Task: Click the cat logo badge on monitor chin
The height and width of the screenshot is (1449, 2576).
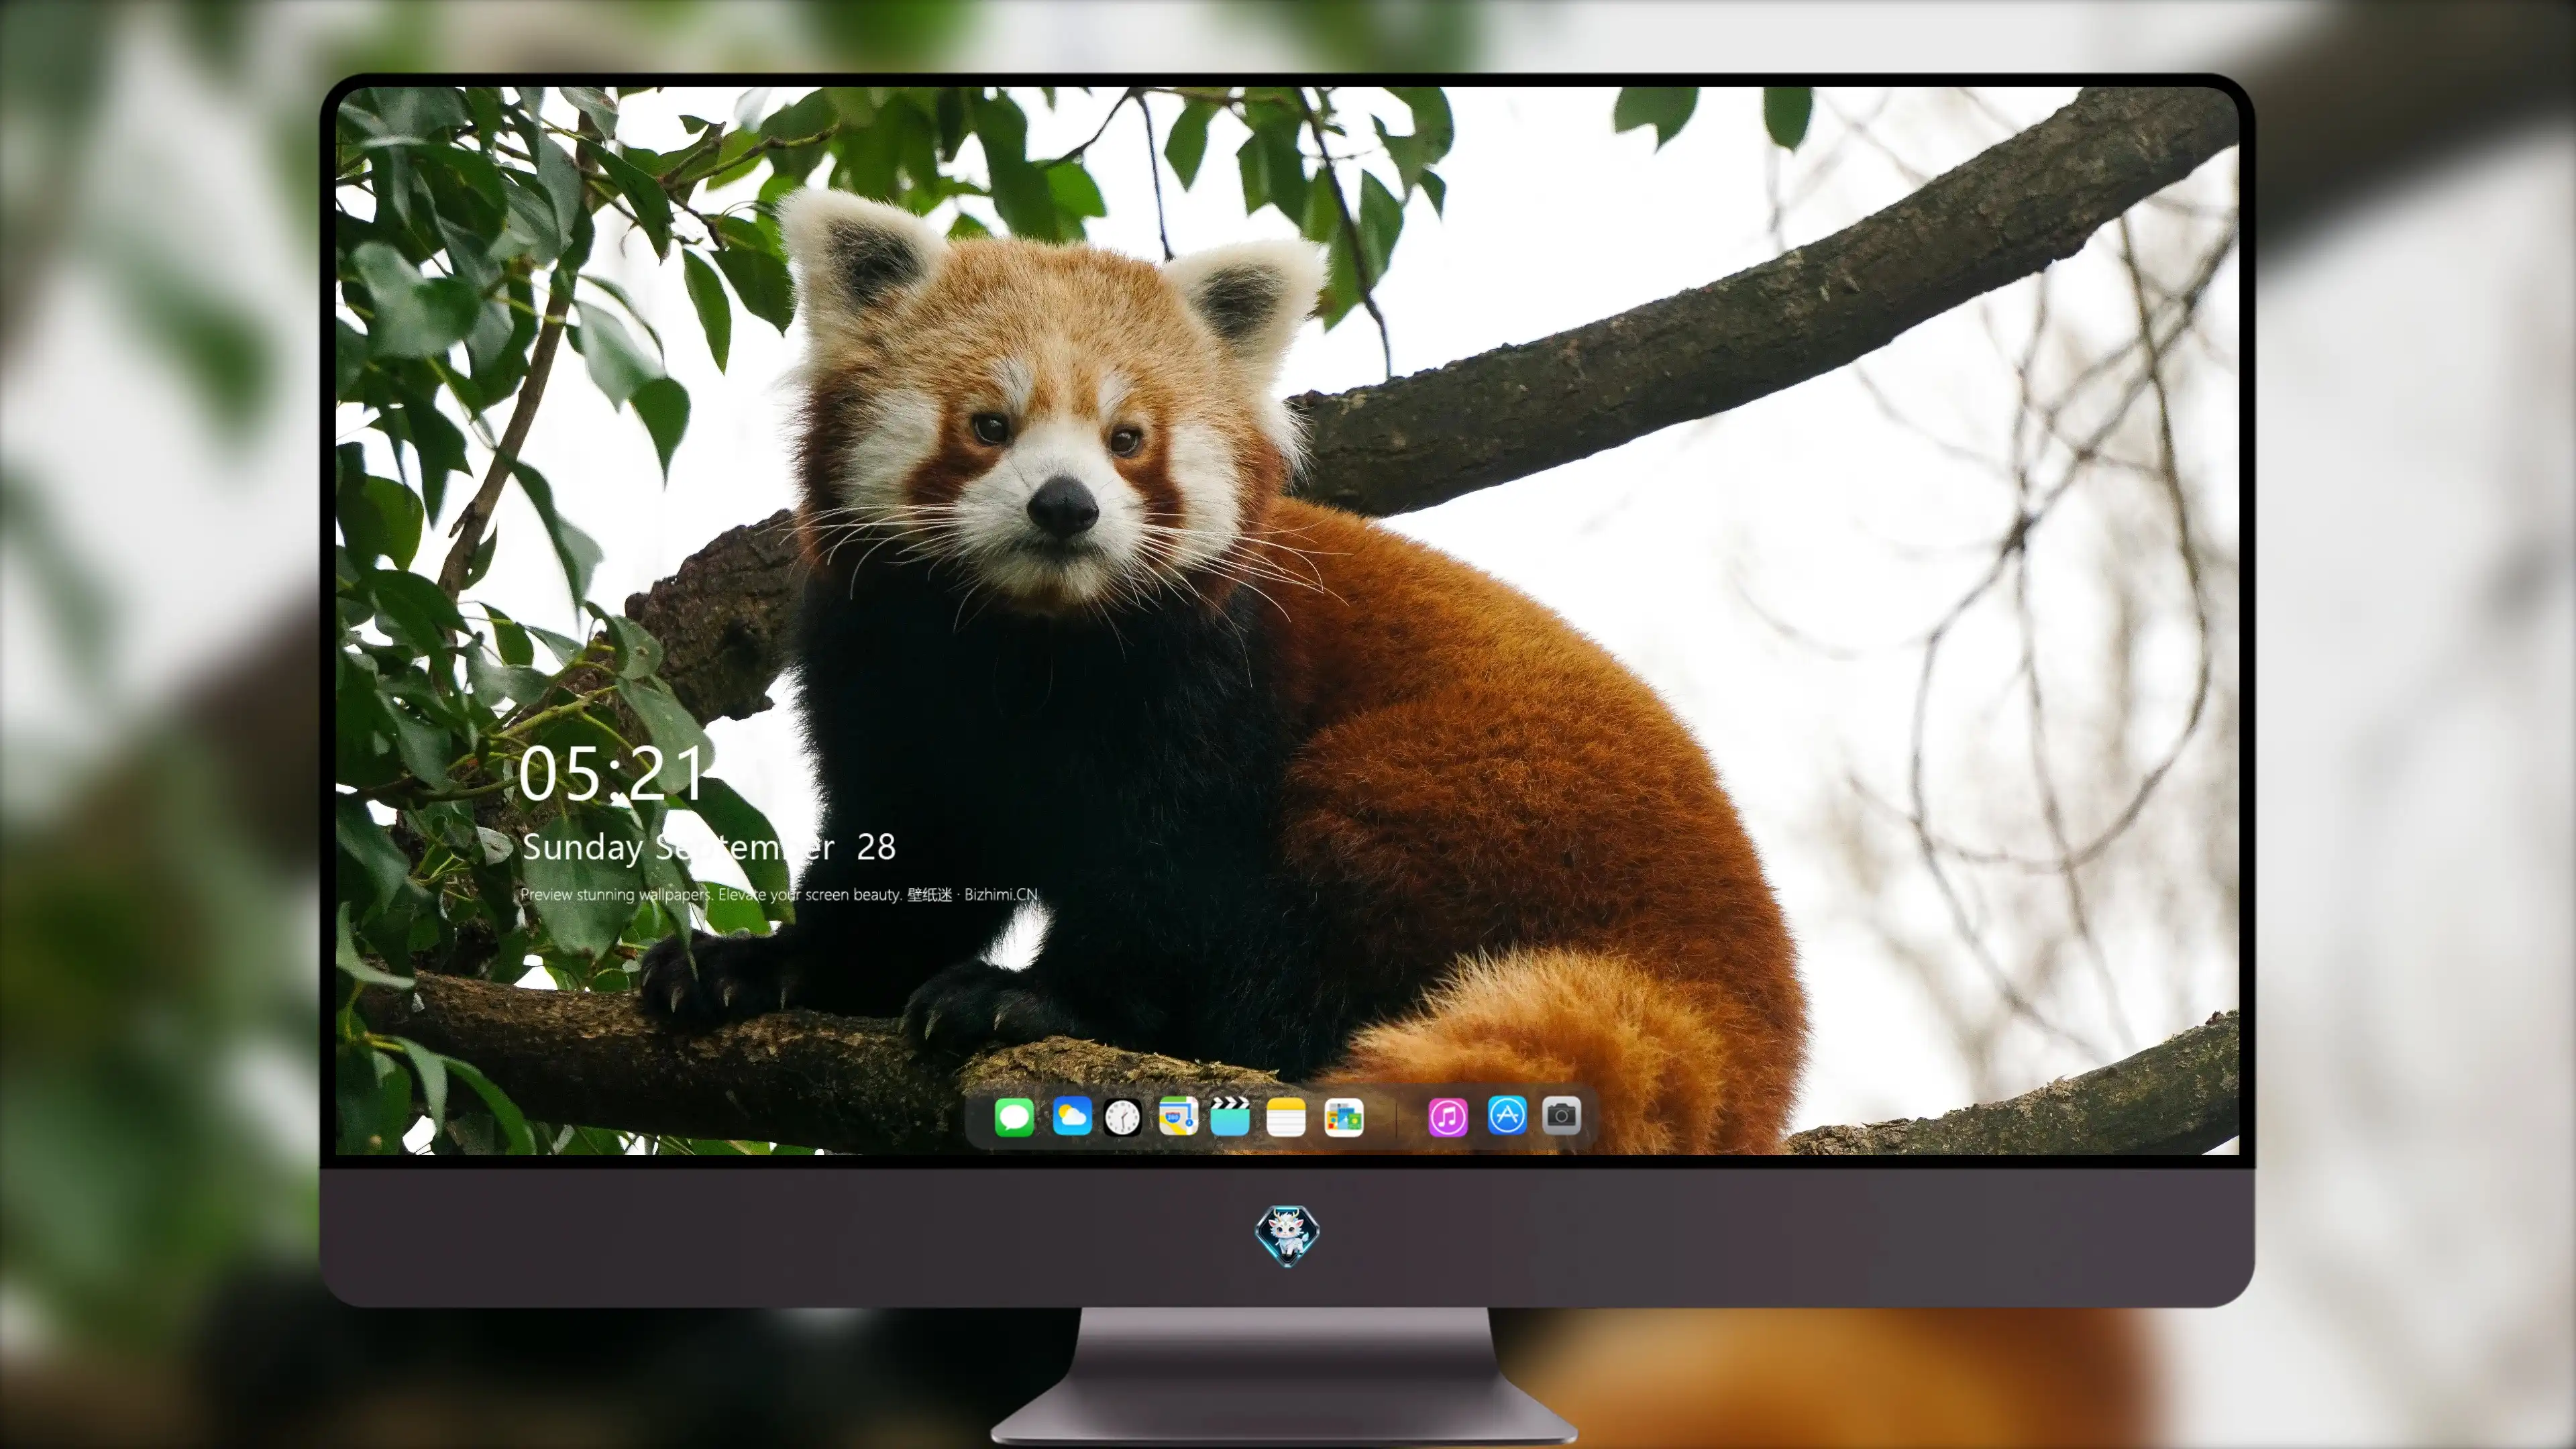Action: (x=1287, y=1235)
